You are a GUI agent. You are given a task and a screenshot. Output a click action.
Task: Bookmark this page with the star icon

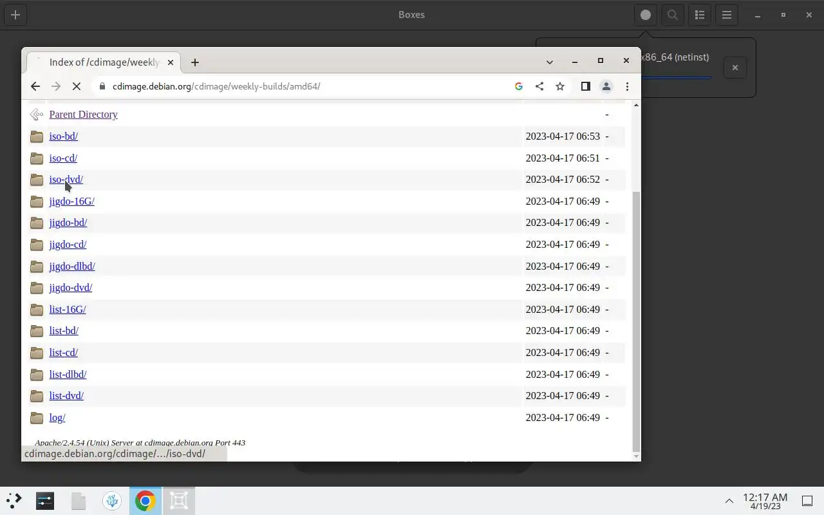click(x=560, y=86)
